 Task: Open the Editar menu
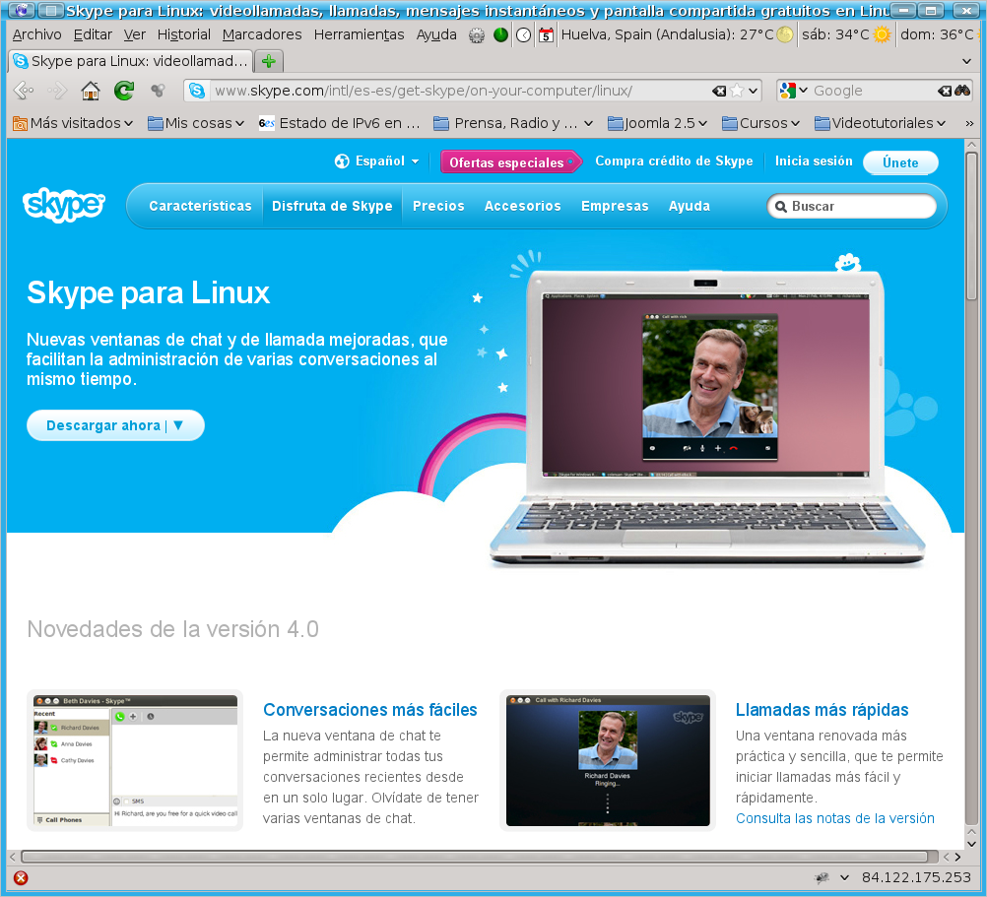coord(93,35)
